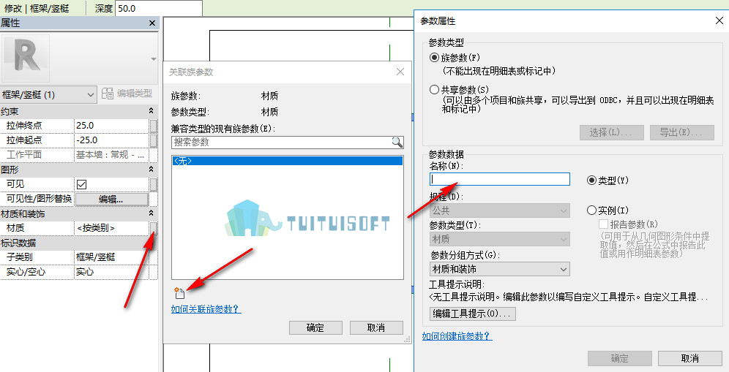Click the 编辑类型 label
Viewport: 729px width, 372px height.
coord(135,94)
